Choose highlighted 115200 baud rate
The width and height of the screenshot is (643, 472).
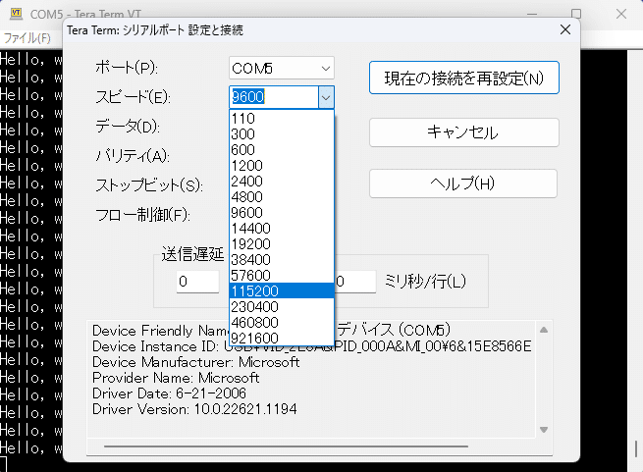(x=282, y=290)
